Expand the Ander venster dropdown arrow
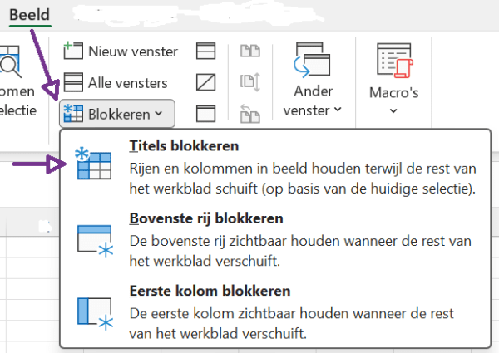 338,110
